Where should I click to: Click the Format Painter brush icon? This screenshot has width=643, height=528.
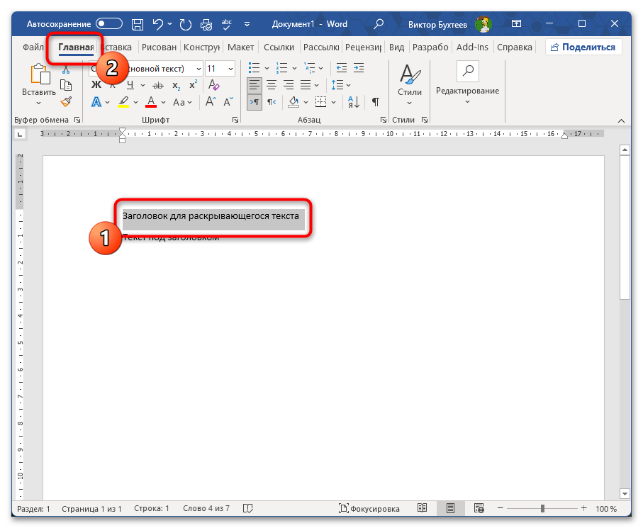coord(66,101)
